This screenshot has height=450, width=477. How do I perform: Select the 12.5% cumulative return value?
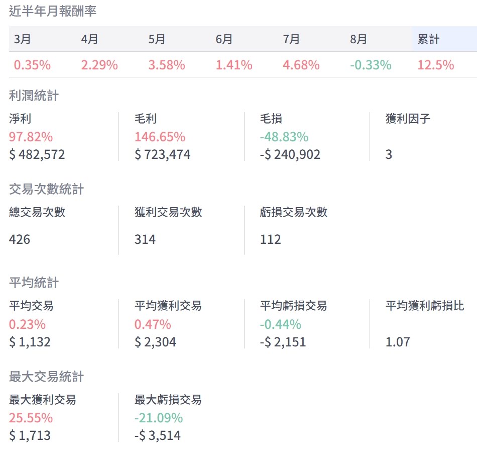pos(435,65)
